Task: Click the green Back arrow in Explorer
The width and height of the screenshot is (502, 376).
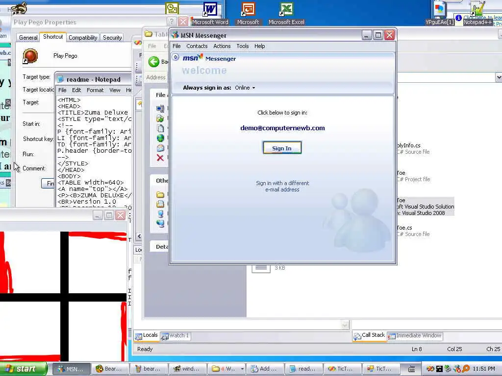Action: tap(153, 62)
